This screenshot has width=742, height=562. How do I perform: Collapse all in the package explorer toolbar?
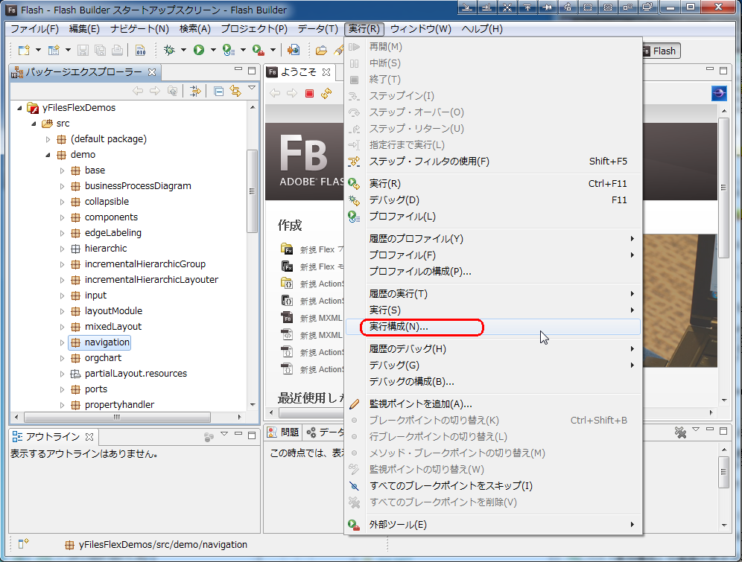pyautogui.click(x=218, y=92)
